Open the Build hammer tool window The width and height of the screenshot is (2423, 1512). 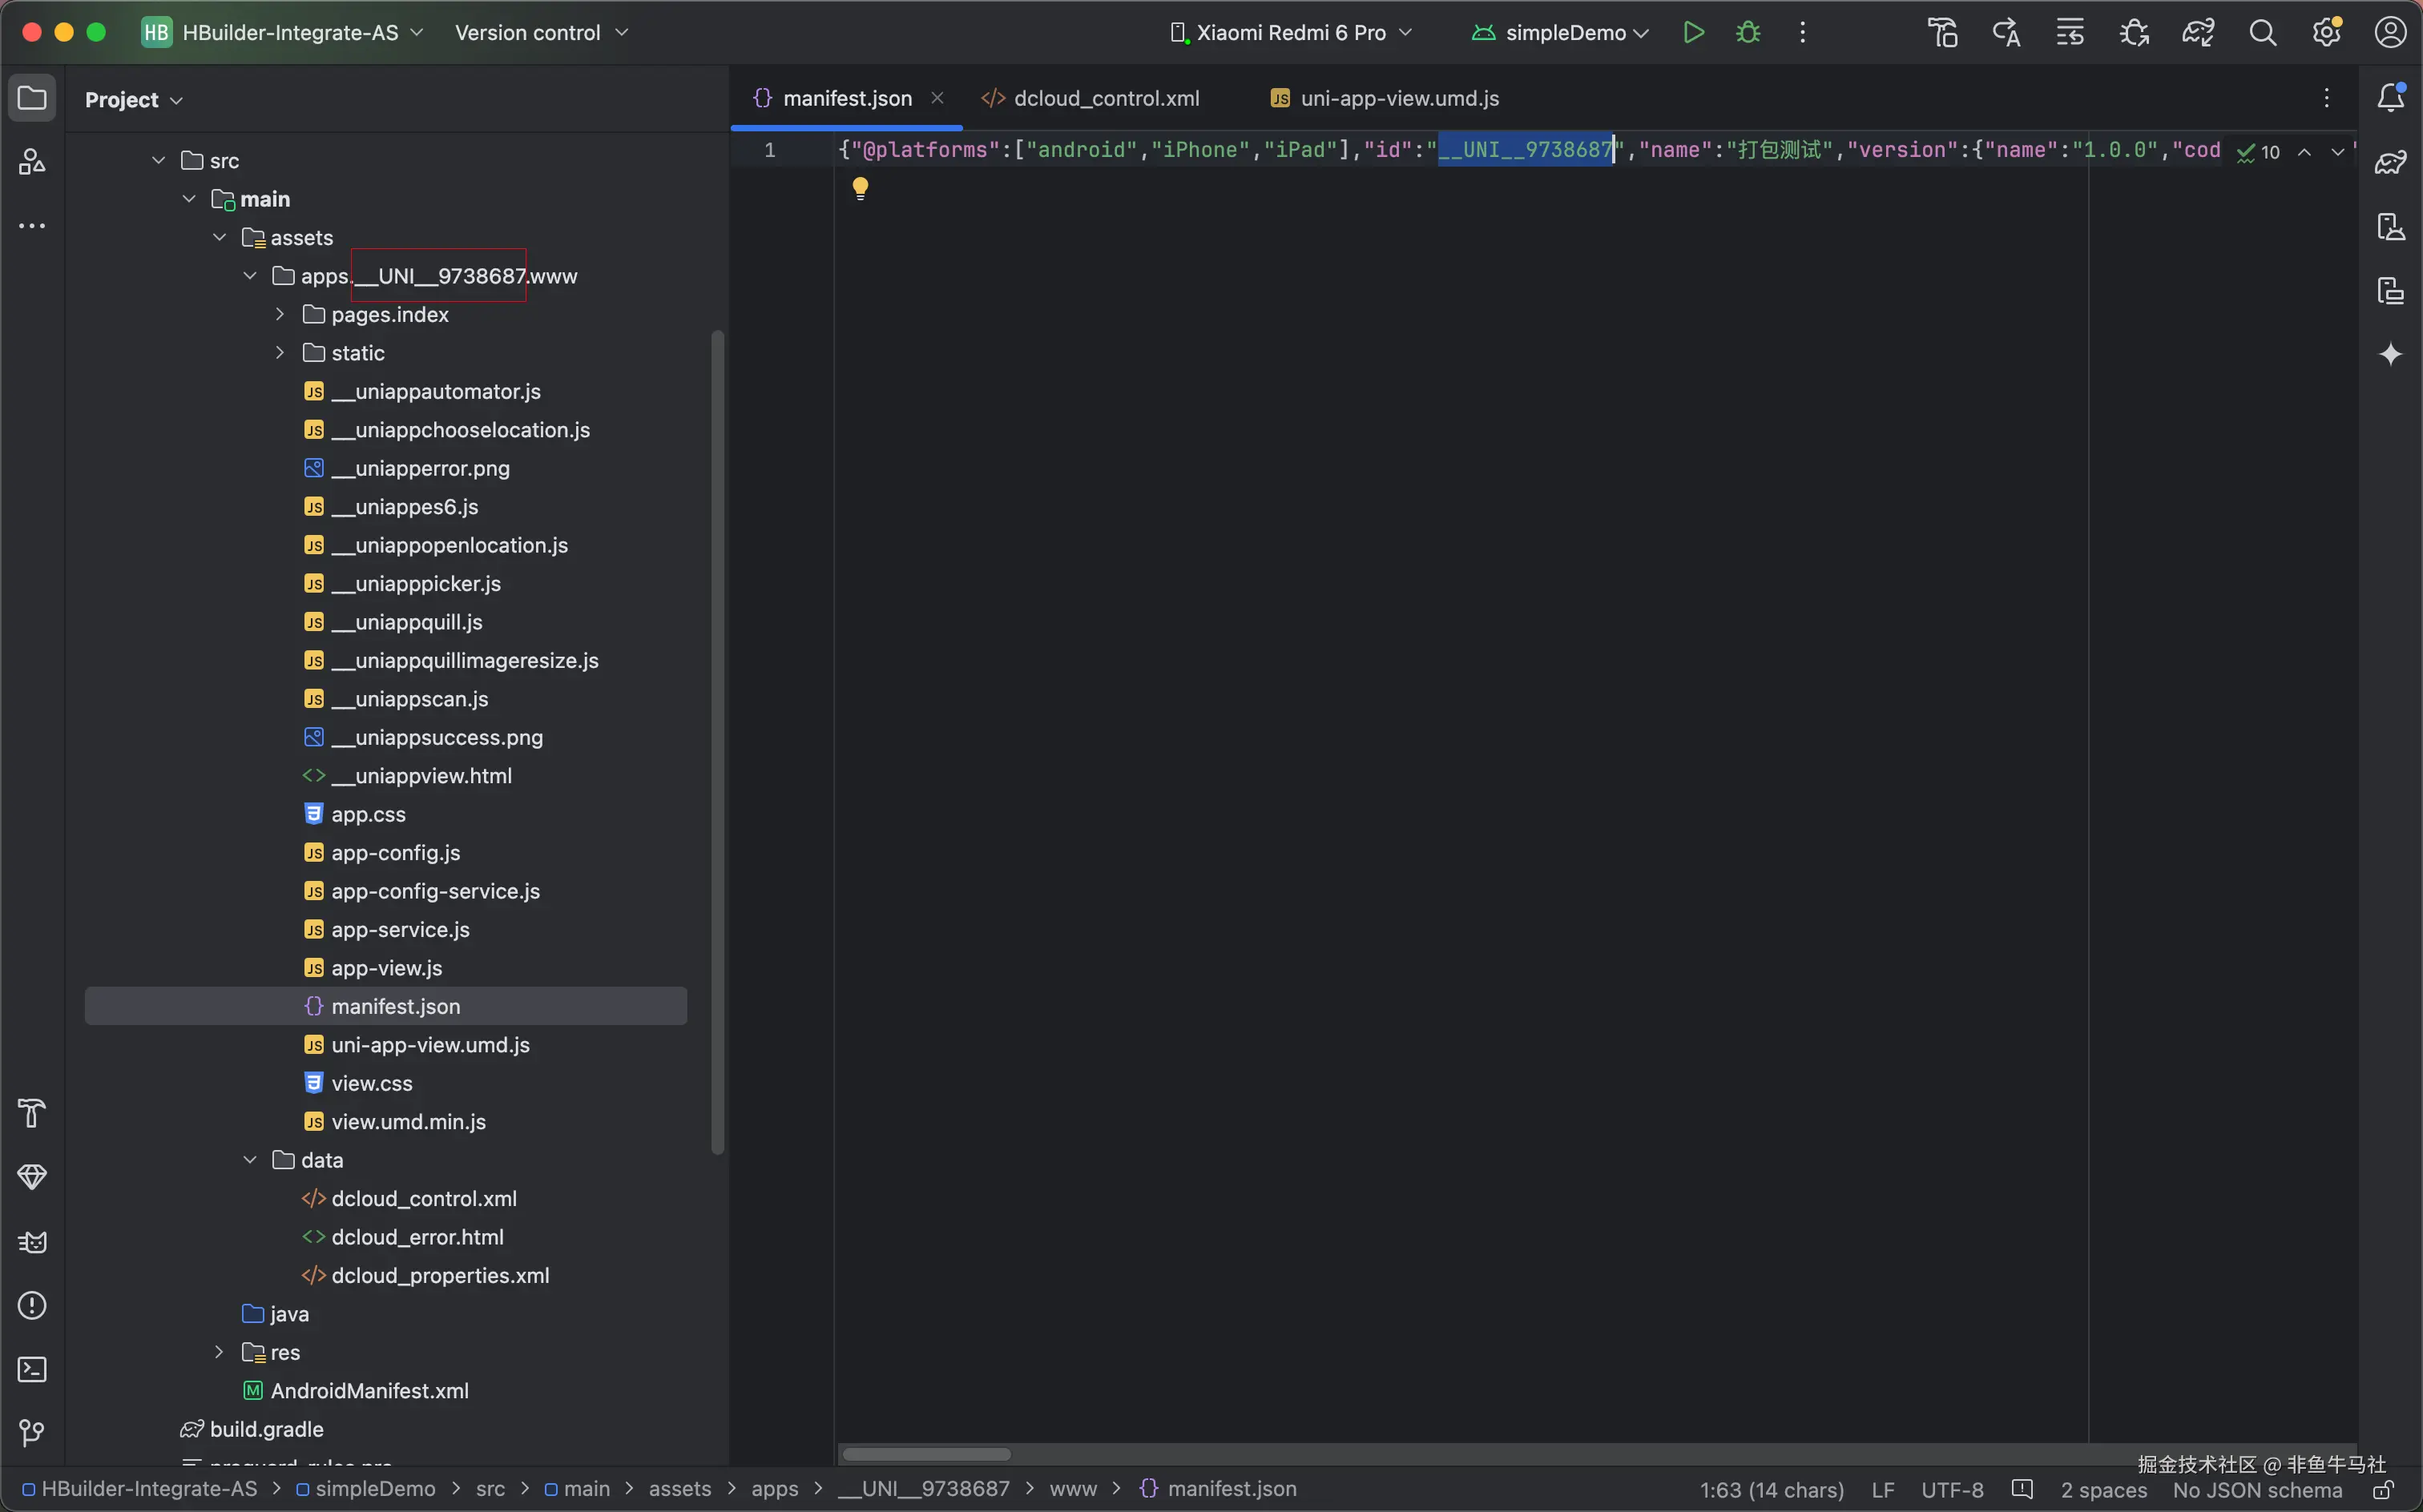point(32,1113)
